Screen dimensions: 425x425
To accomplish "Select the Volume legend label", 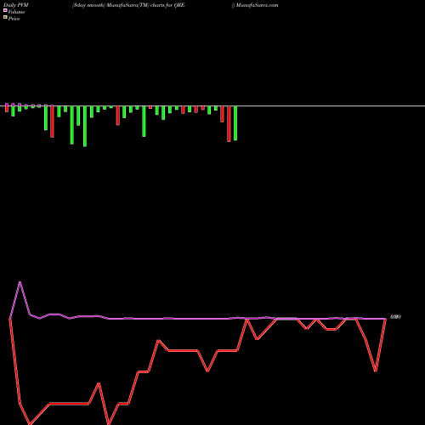I will pos(16,12).
